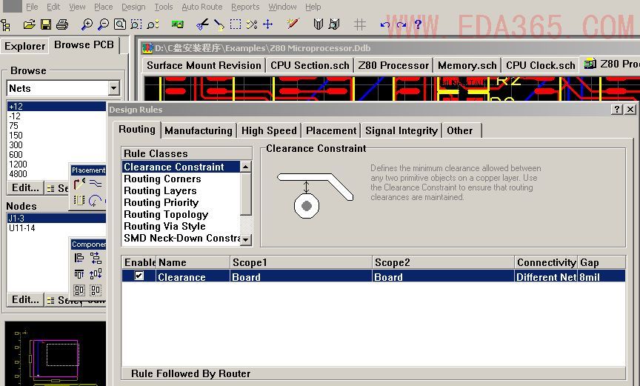Click the place line icon in Placement toolbar
The image size is (640, 386).
[96, 183]
